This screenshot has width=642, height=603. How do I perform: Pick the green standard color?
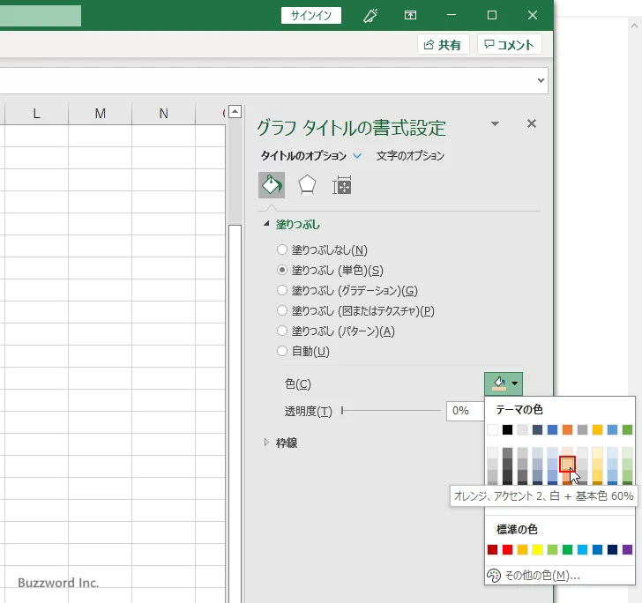[x=568, y=549]
